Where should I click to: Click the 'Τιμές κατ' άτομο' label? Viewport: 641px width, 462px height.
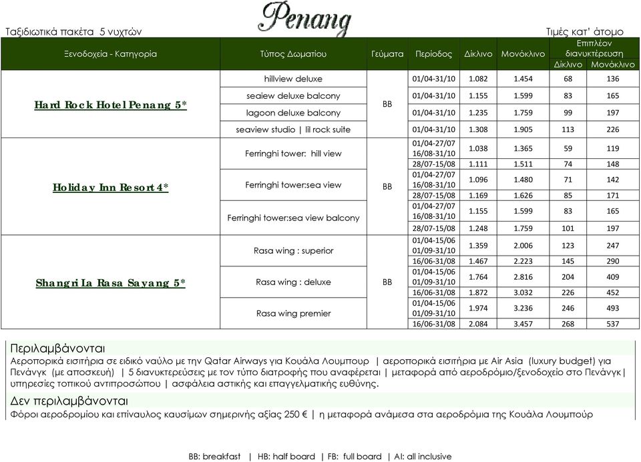(x=585, y=32)
